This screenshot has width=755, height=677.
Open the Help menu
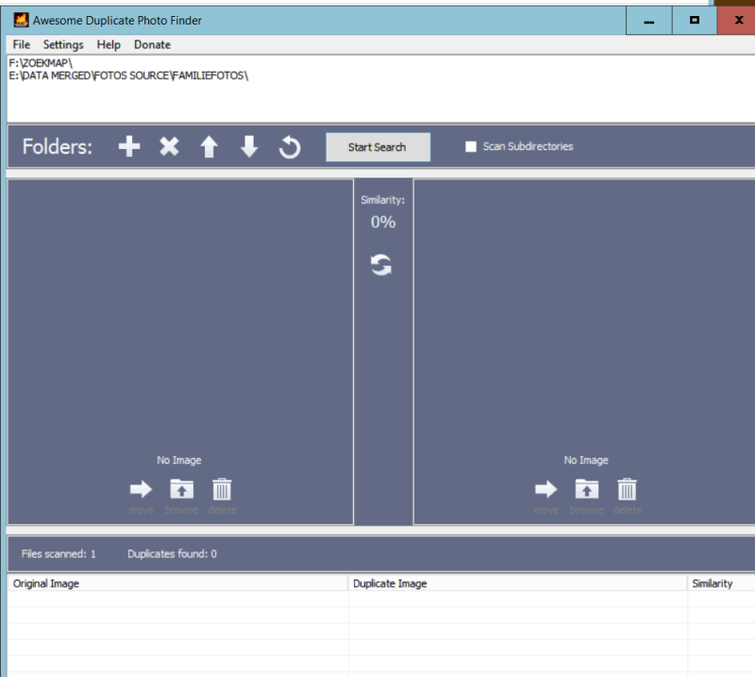pyautogui.click(x=109, y=44)
